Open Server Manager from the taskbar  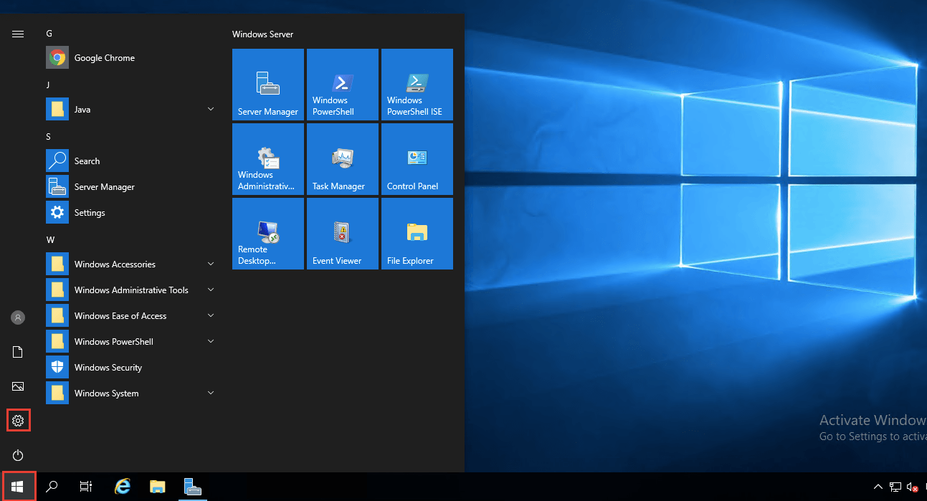[x=192, y=487]
